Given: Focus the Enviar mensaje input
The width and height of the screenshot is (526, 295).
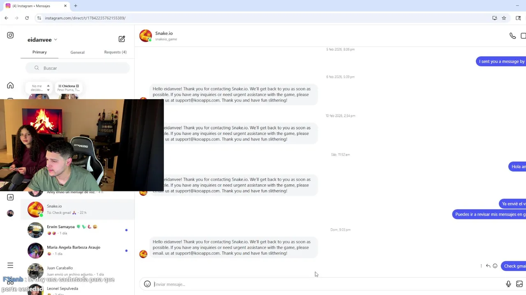Looking at the screenshot, I should click(x=329, y=284).
